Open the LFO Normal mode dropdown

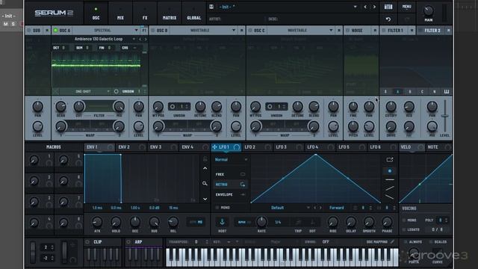click(231, 159)
